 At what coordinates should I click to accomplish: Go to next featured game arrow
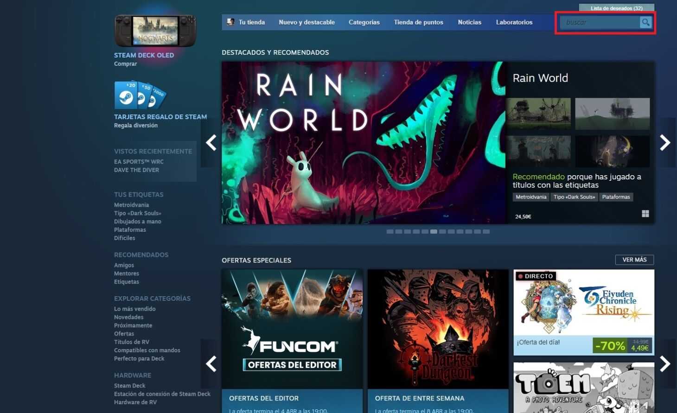click(665, 143)
